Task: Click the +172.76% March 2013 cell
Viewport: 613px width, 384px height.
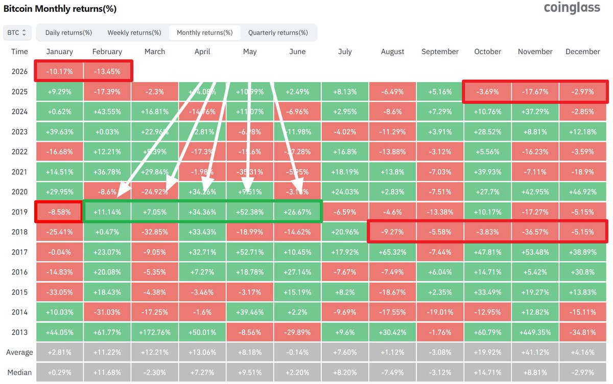Action: tap(154, 332)
